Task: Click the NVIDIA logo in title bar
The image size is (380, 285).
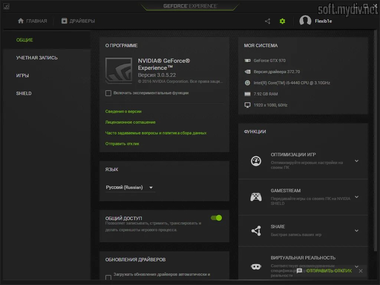Action: pyautogui.click(x=6, y=6)
